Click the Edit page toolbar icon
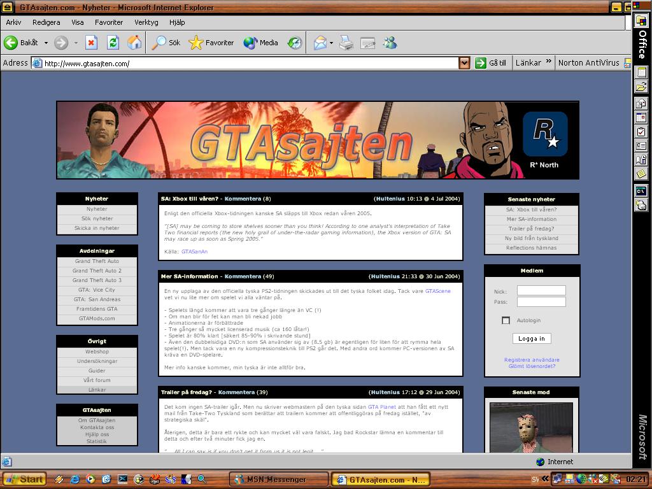This screenshot has height=489, width=652. [x=368, y=43]
